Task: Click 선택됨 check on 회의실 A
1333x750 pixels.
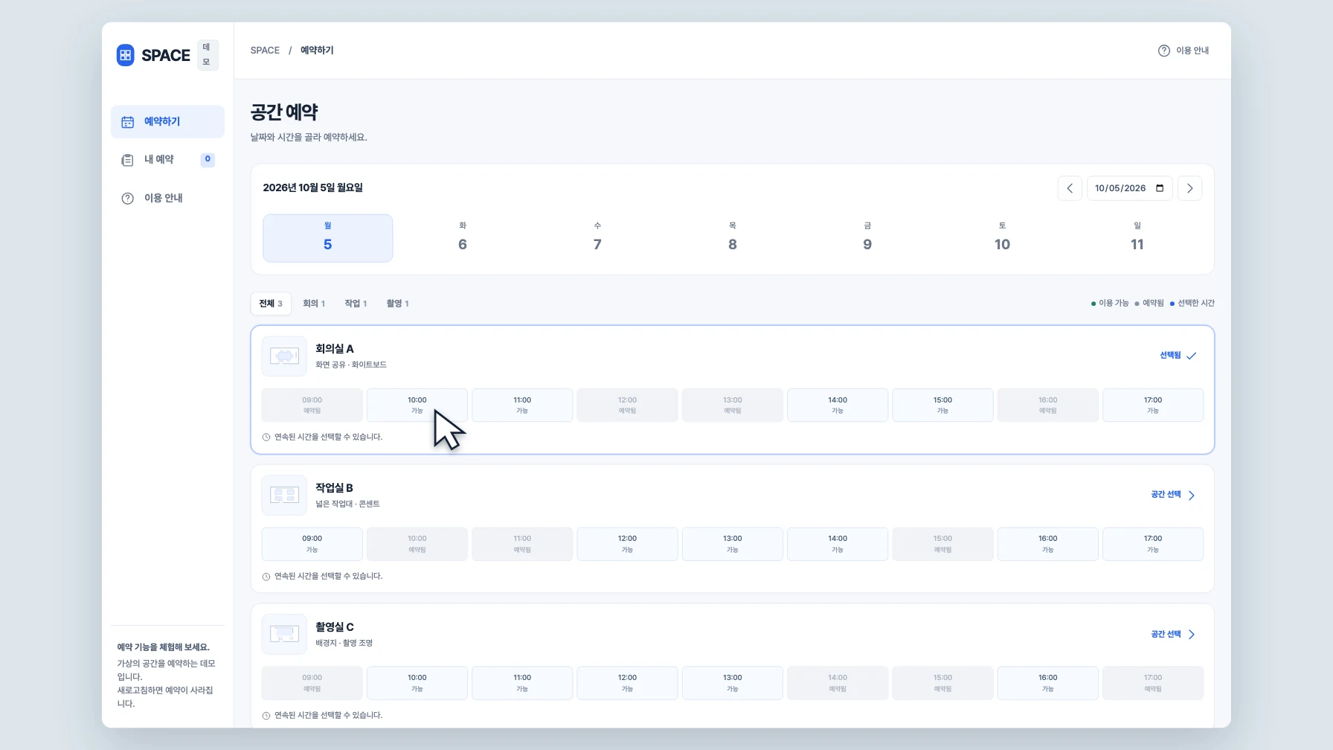Action: pos(1178,356)
